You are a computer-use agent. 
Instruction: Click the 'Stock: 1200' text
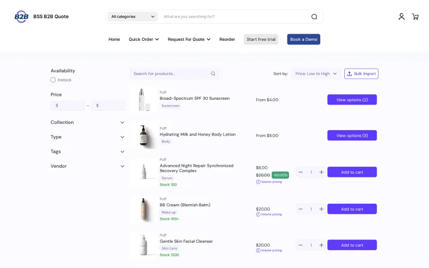(169, 255)
